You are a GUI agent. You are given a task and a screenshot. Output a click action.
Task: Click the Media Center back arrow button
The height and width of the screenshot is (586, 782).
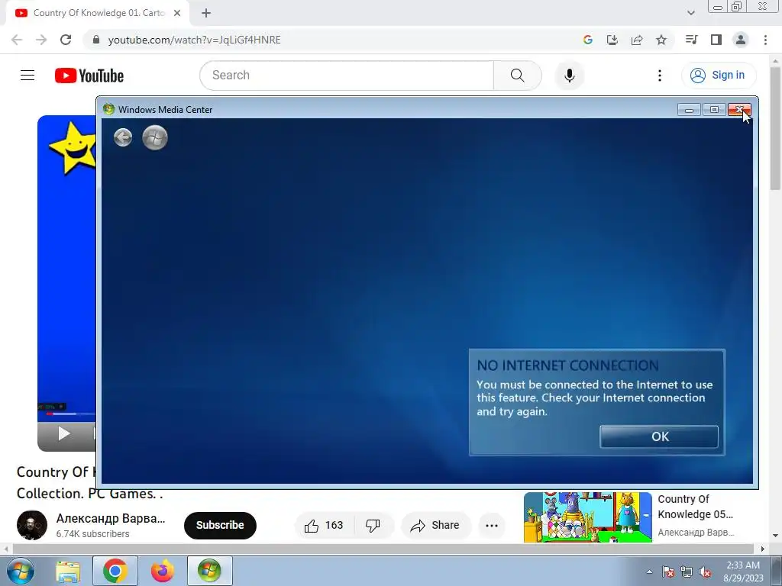[123, 137]
